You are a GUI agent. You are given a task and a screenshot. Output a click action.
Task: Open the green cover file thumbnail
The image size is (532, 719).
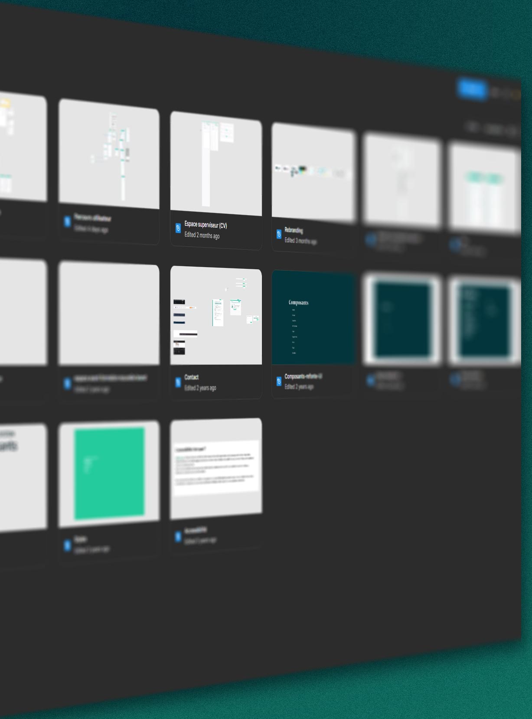pyautogui.click(x=109, y=473)
